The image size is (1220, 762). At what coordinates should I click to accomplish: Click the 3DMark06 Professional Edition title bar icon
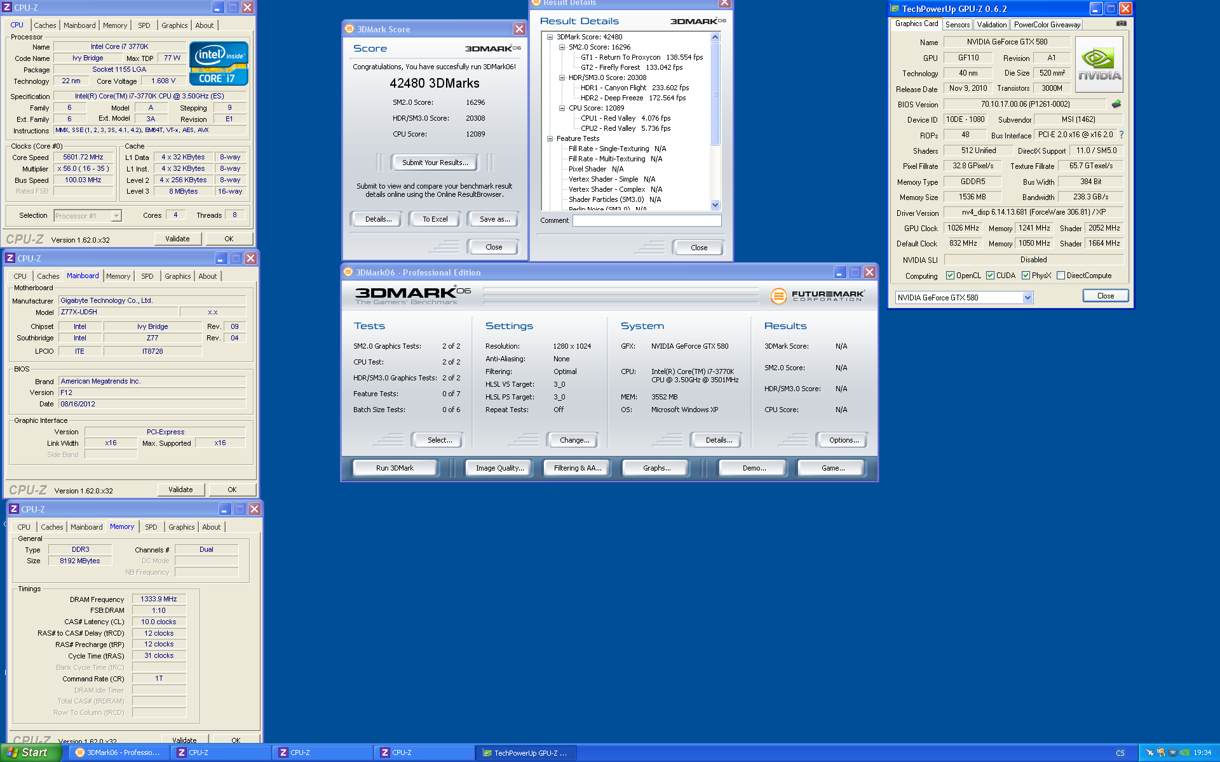(x=348, y=272)
